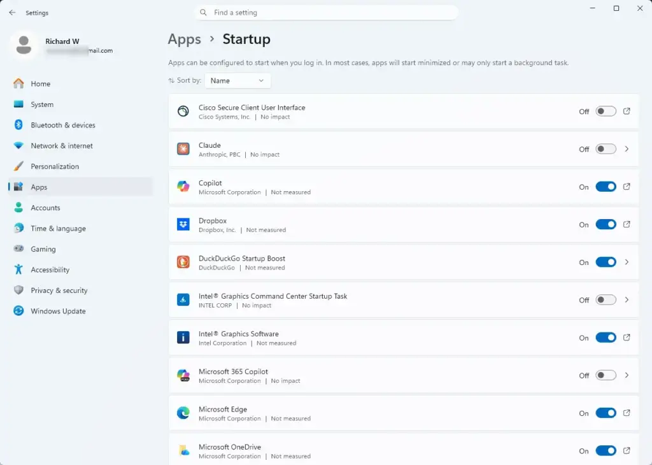The width and height of the screenshot is (652, 465).
Task: Click 'INTEL CORP' publisher text
Action: coord(215,305)
